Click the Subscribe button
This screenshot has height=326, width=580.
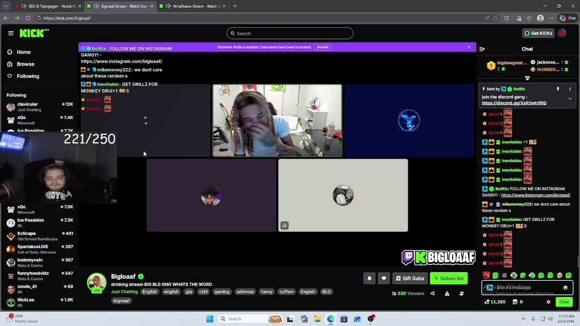coord(449,278)
